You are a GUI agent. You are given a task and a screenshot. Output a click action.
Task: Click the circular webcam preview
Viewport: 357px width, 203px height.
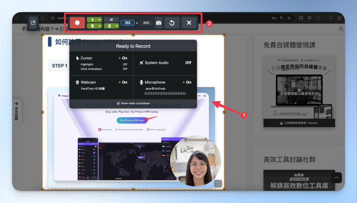pyautogui.click(x=196, y=161)
